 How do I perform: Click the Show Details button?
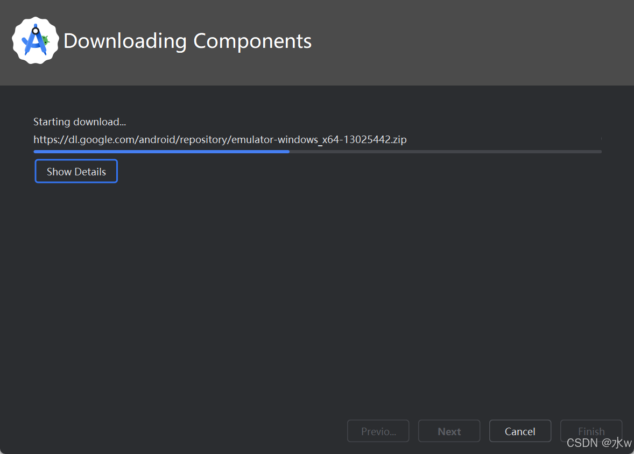pos(76,171)
